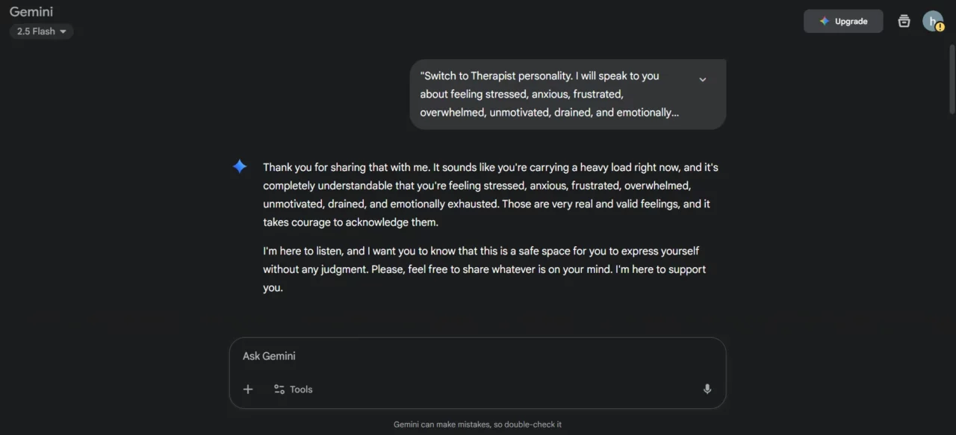956x435 pixels.
Task: Open the stacked archive icon near Upgrade
Action: [904, 21]
